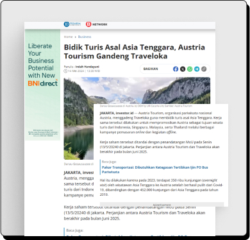The image size is (250, 240).
Task: Click the BAGIKAN share label
Action: (x=151, y=69)
